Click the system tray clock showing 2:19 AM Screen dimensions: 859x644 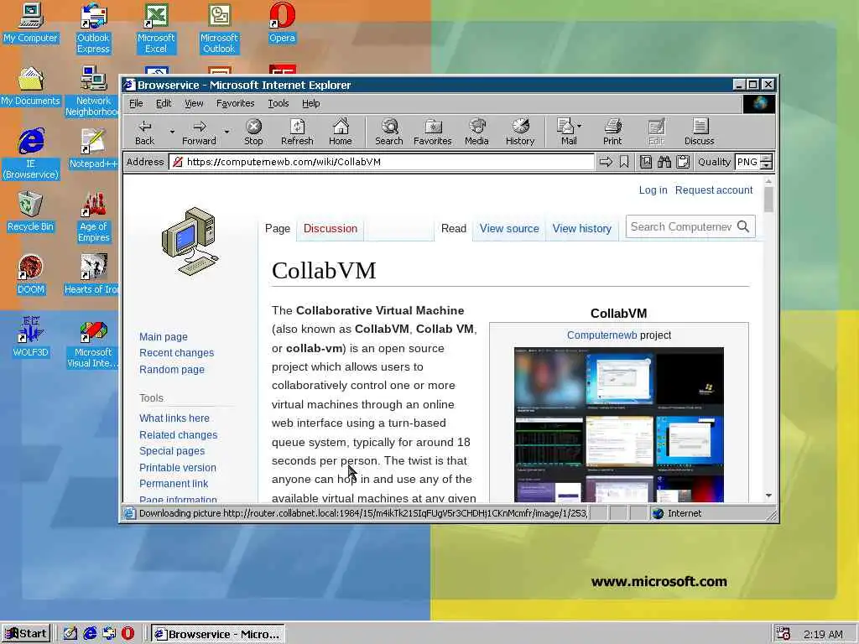822,634
